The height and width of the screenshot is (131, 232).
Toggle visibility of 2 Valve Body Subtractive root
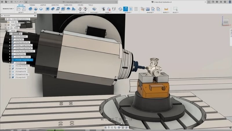(6, 19)
